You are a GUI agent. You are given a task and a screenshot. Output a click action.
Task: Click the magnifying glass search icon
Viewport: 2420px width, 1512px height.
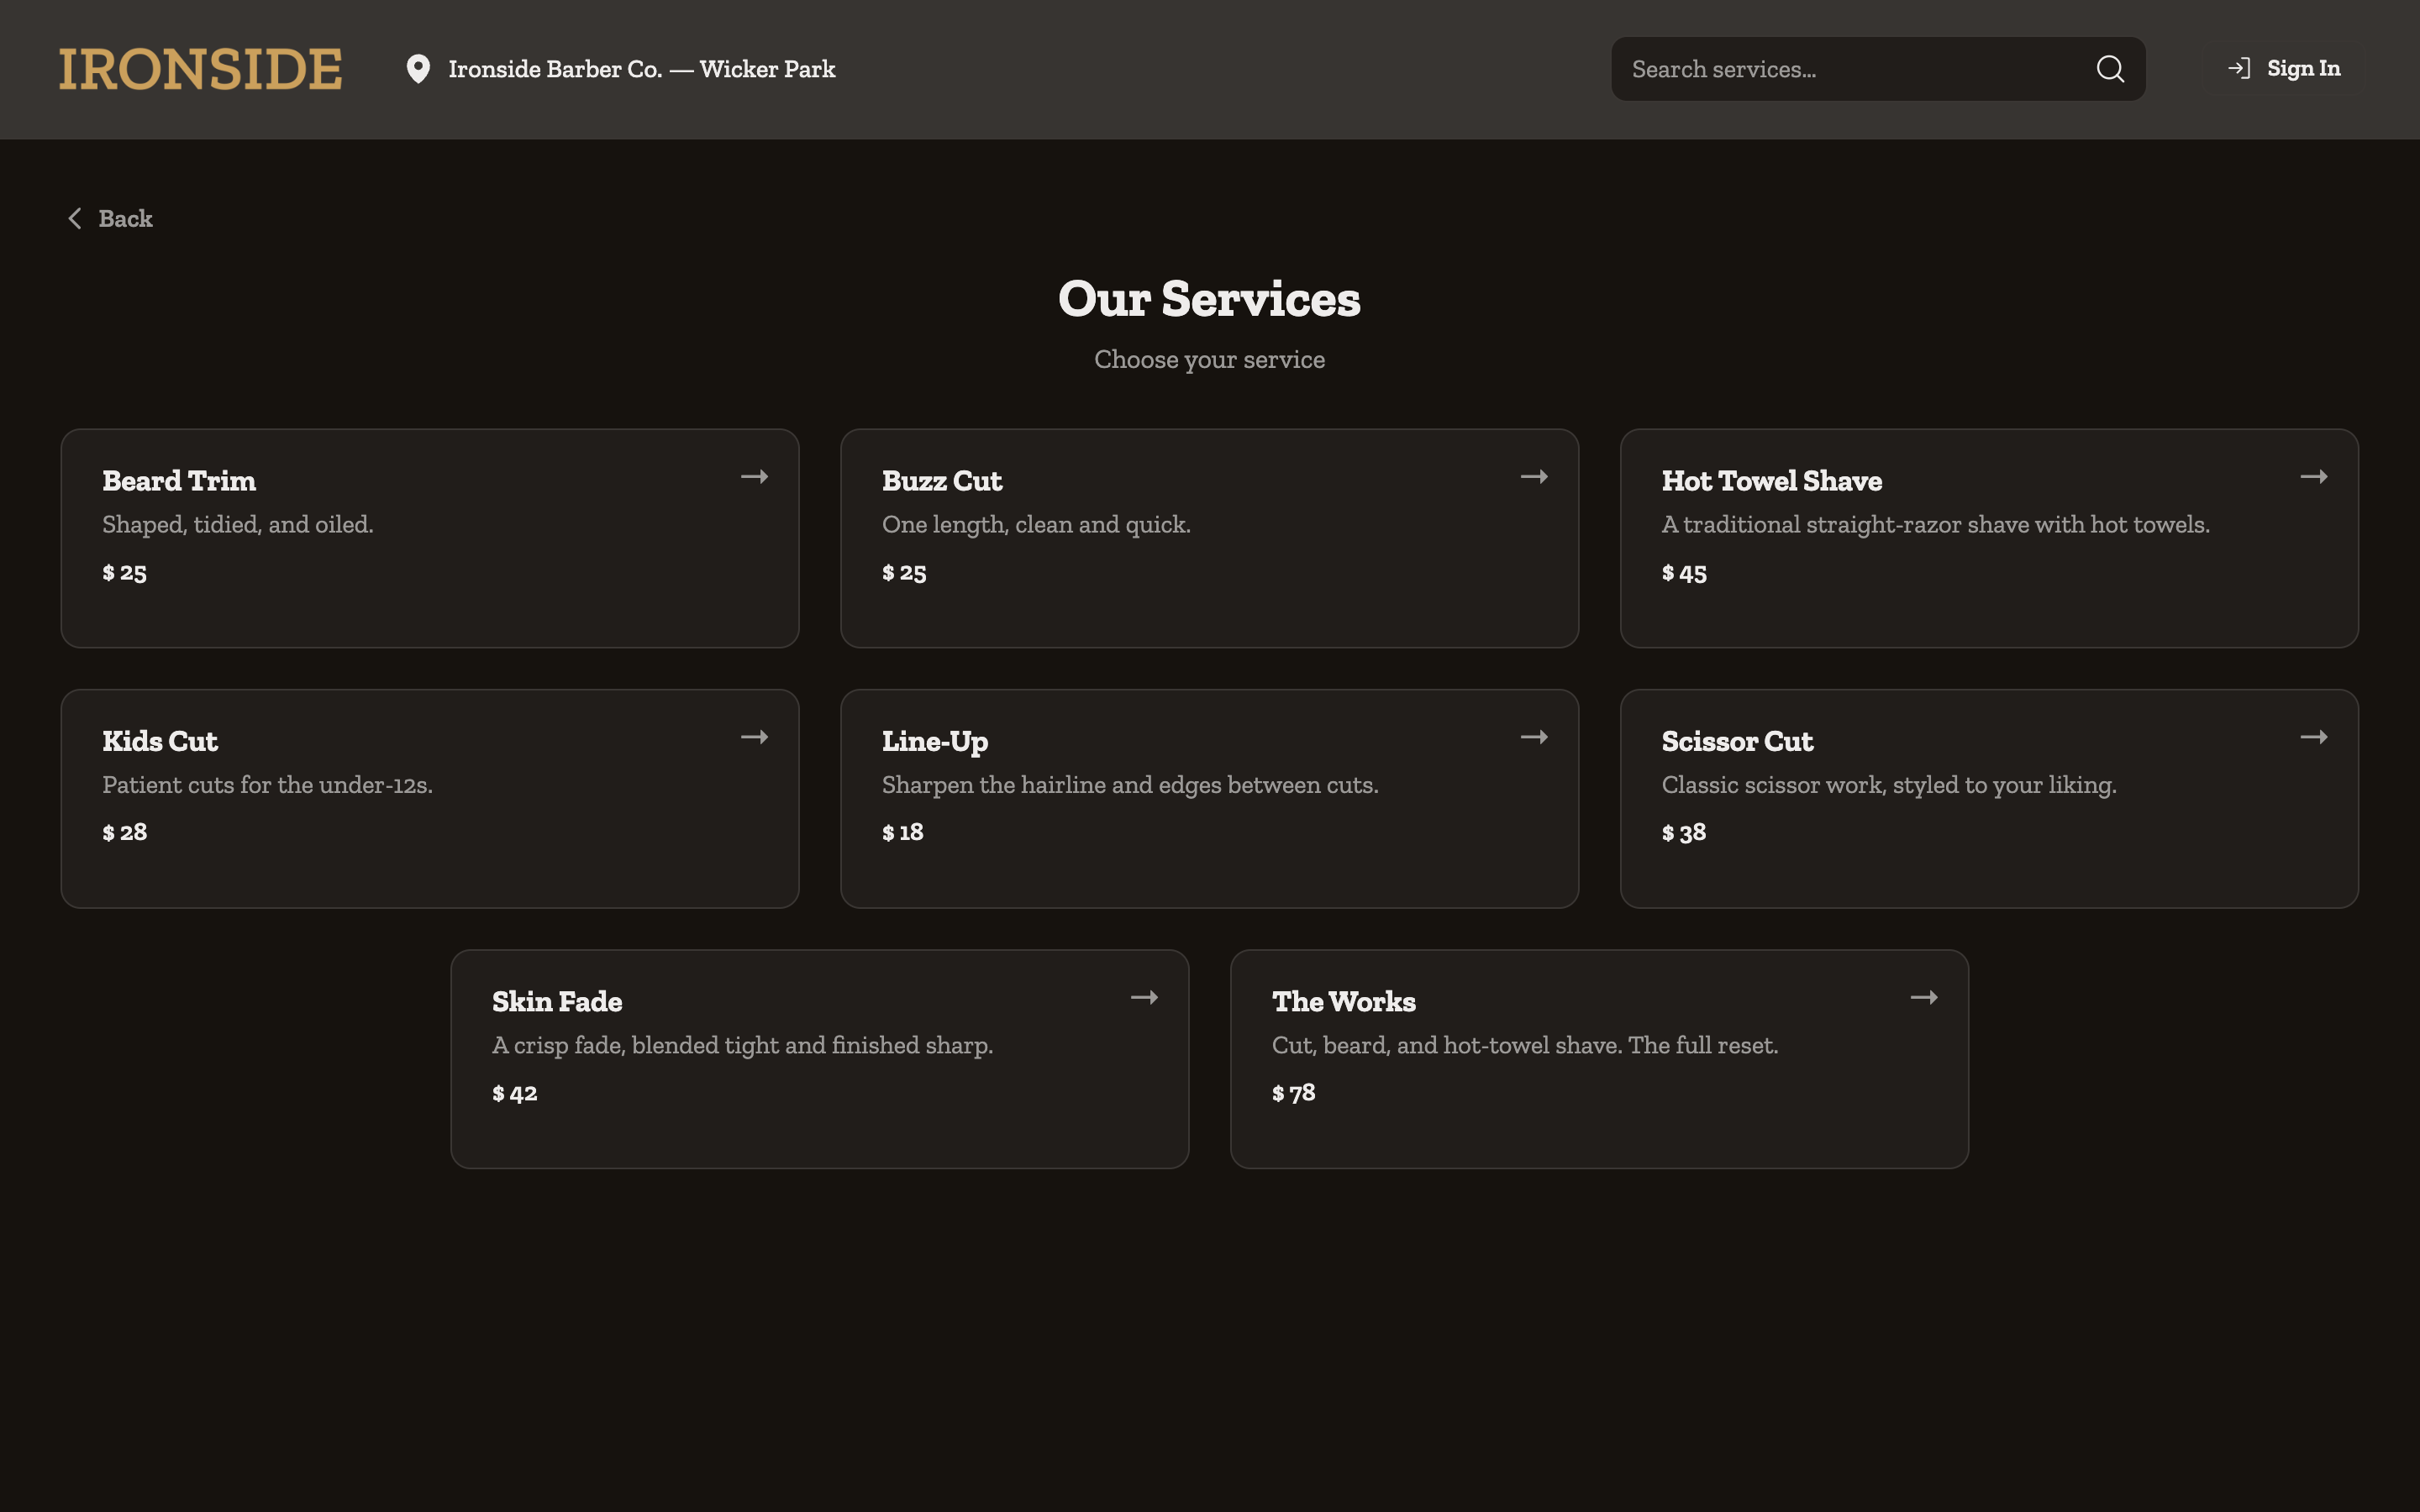click(2110, 69)
